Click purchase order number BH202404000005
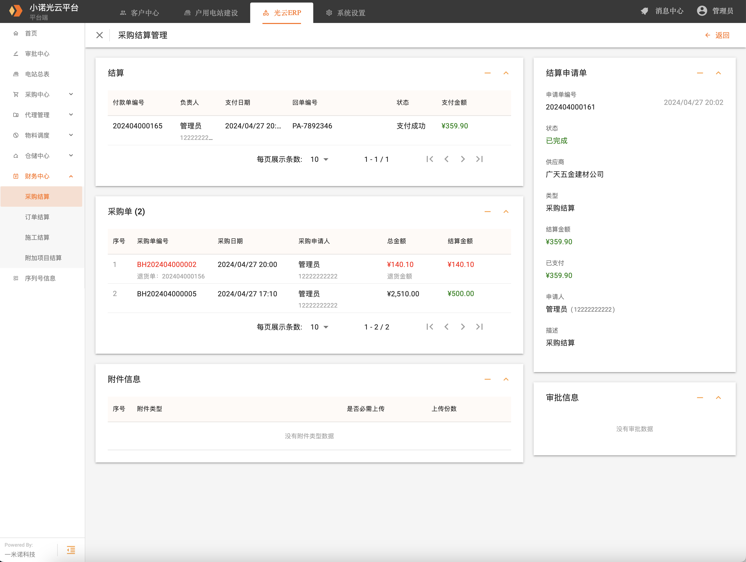The width and height of the screenshot is (746, 562). tap(167, 294)
